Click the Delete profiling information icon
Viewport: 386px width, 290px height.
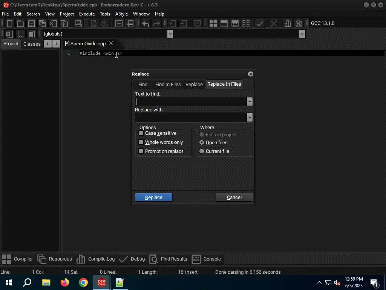click(299, 23)
